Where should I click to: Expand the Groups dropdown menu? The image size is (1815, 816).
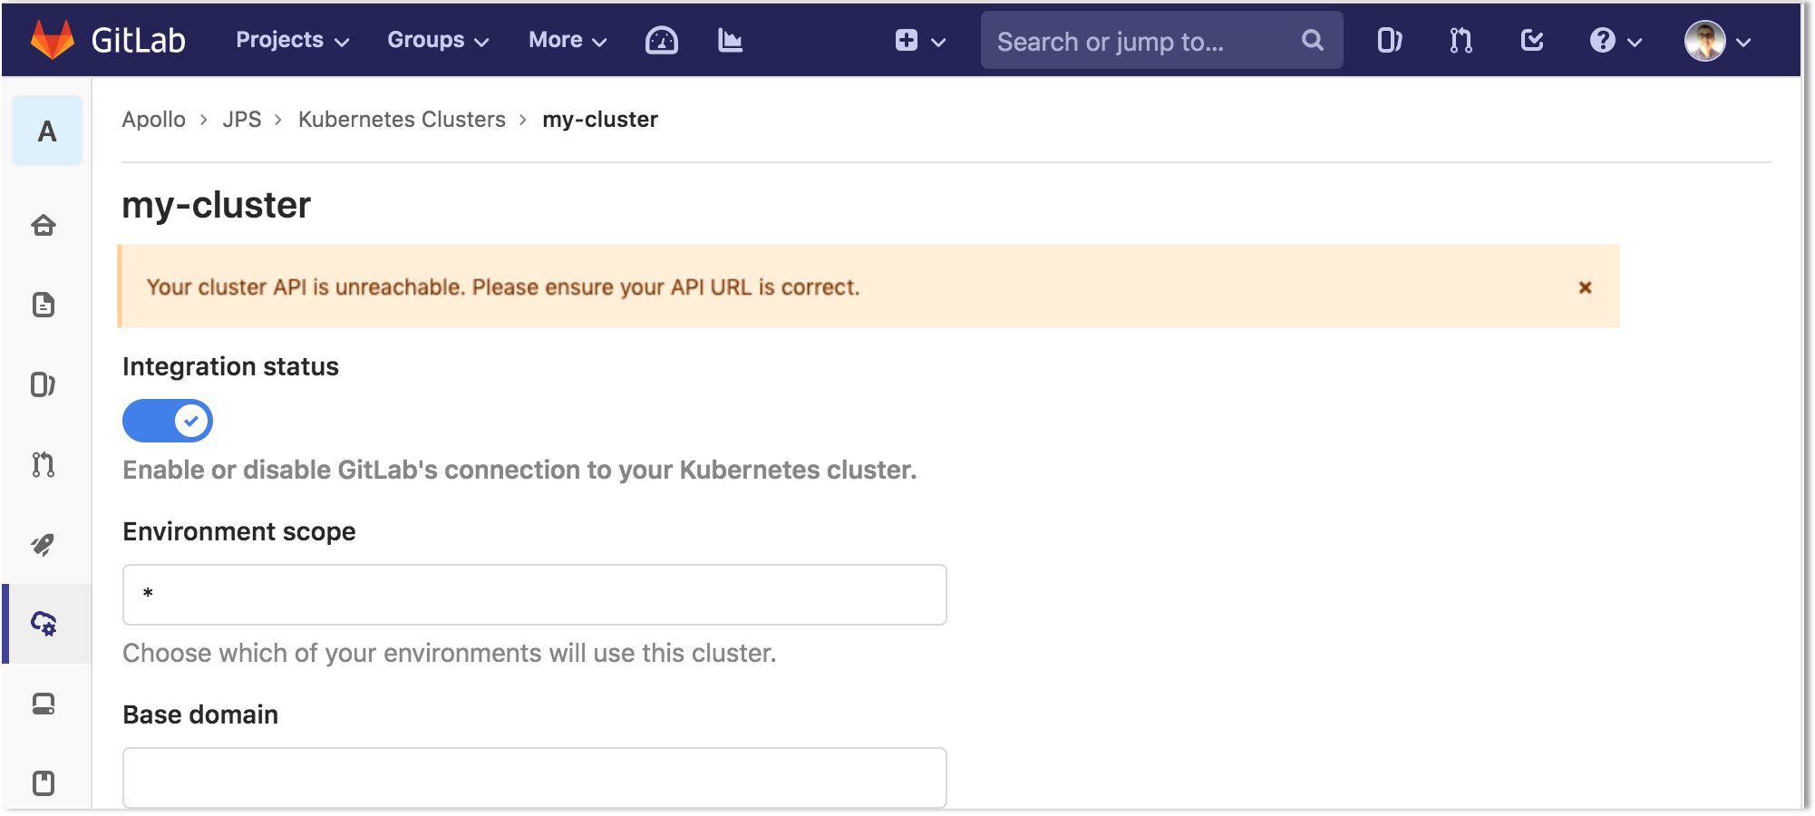[438, 41]
